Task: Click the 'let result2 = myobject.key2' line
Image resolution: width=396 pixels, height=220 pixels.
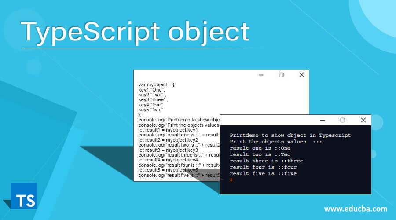Action: [x=168, y=140]
